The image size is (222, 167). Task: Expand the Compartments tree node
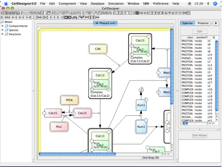click(x=2, y=26)
